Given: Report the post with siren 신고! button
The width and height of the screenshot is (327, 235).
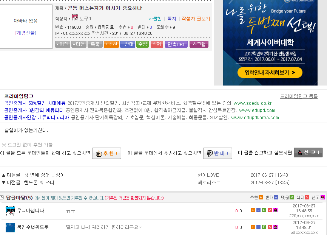Looking at the screenshot, I should click(308, 153).
